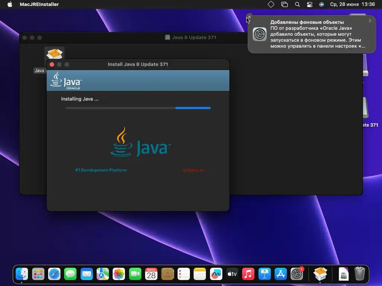Image resolution: width=382 pixels, height=286 pixels.
Task: Open the notification about Oracle Java background items
Action: pyautogui.click(x=312, y=34)
